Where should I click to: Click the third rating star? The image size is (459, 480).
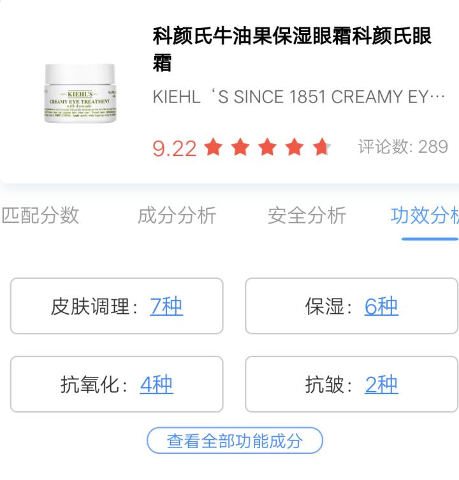point(267,147)
